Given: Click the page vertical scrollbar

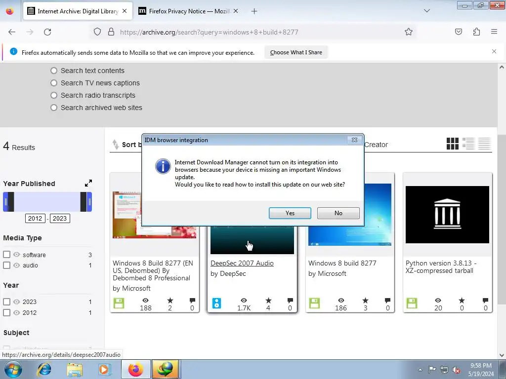Looking at the screenshot, I should coord(502,219).
